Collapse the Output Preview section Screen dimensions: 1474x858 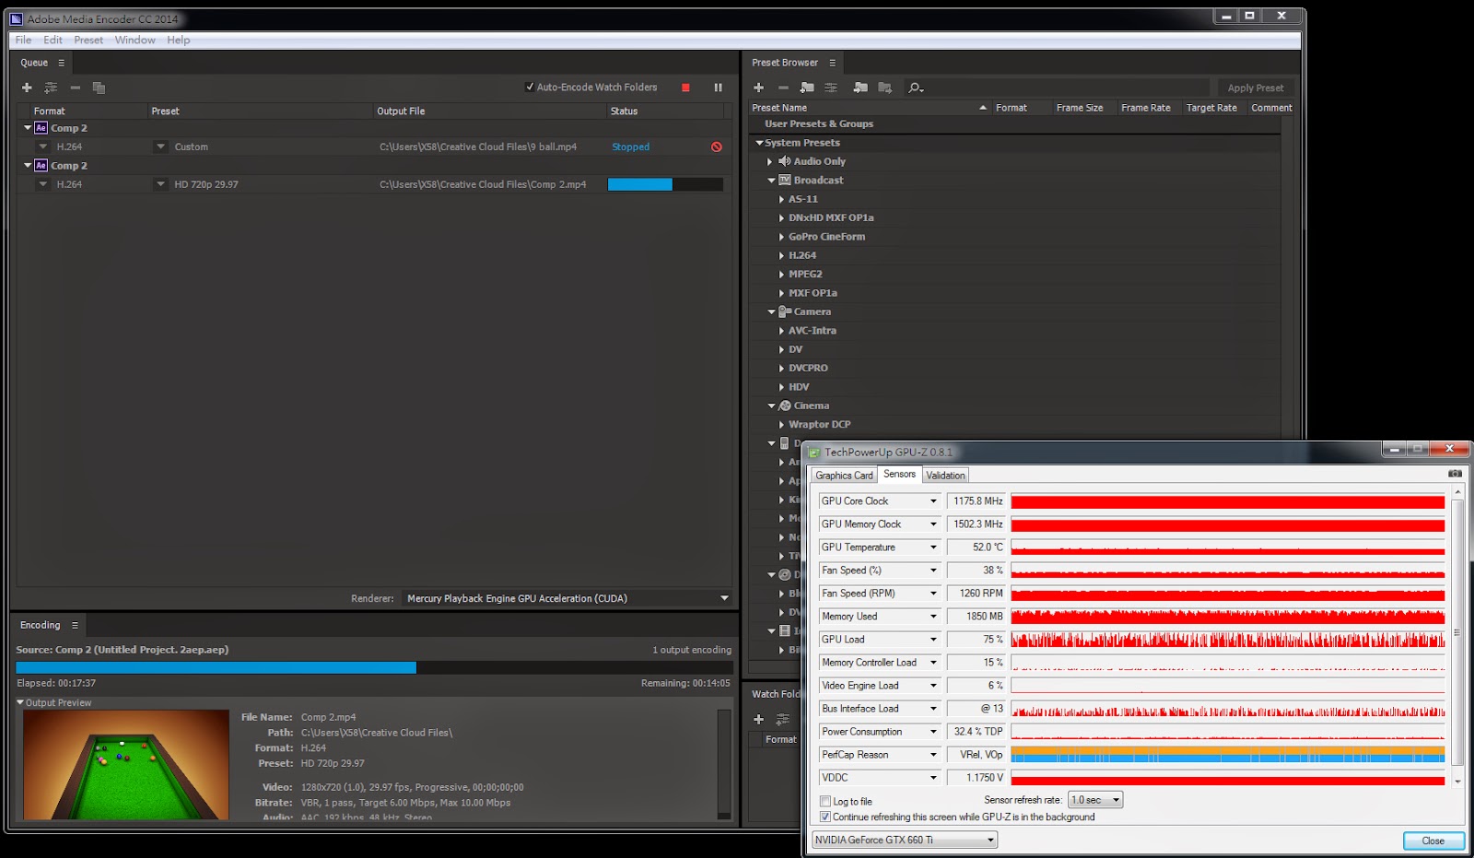click(x=20, y=702)
